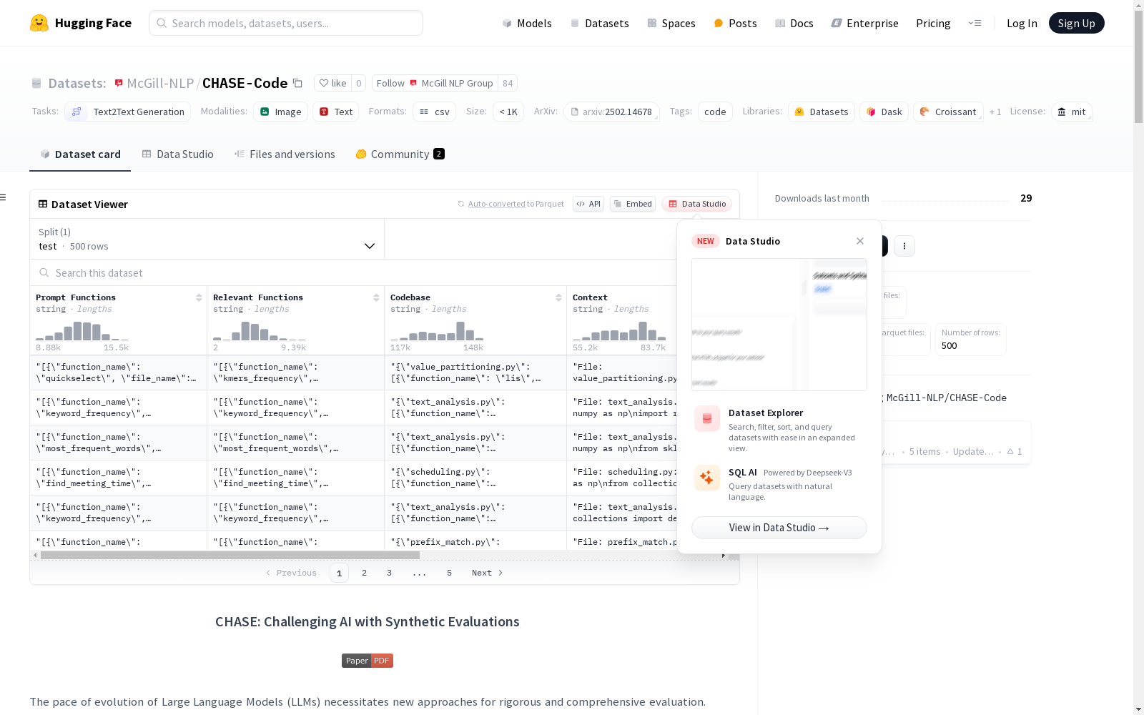
Task: Switch to Files and versions tab
Action: 285,154
